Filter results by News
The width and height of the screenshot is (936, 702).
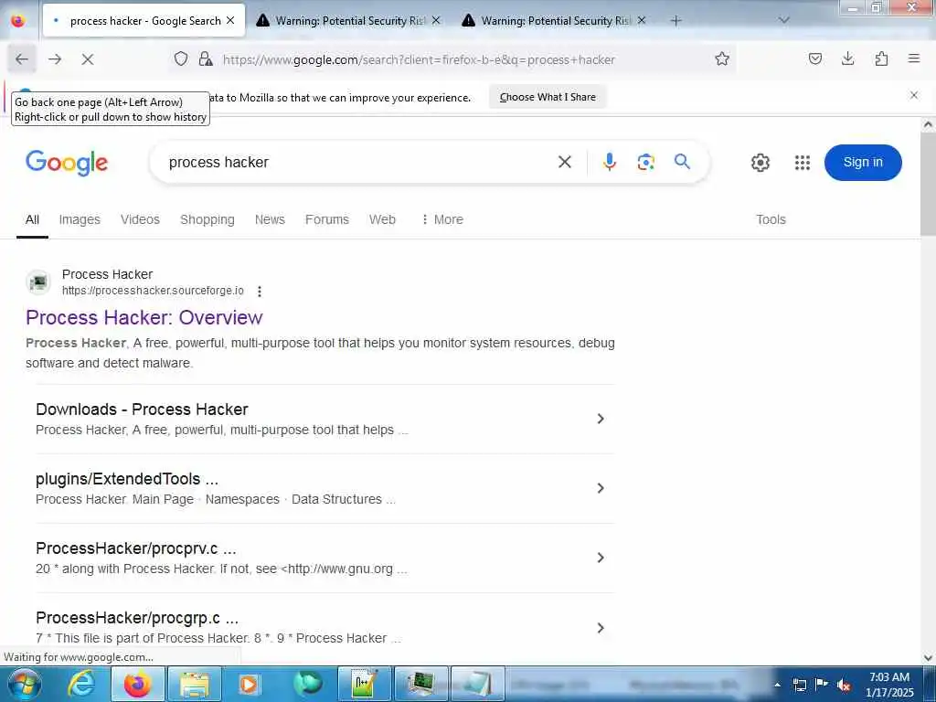click(270, 219)
